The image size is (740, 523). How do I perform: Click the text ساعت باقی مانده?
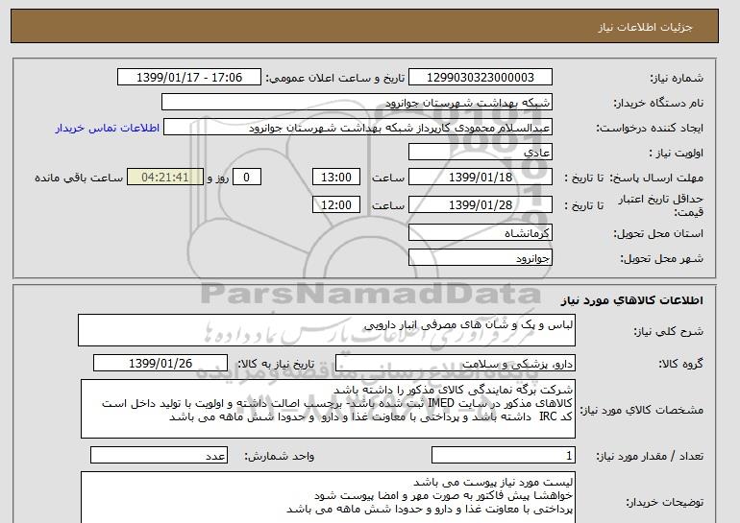(79, 178)
